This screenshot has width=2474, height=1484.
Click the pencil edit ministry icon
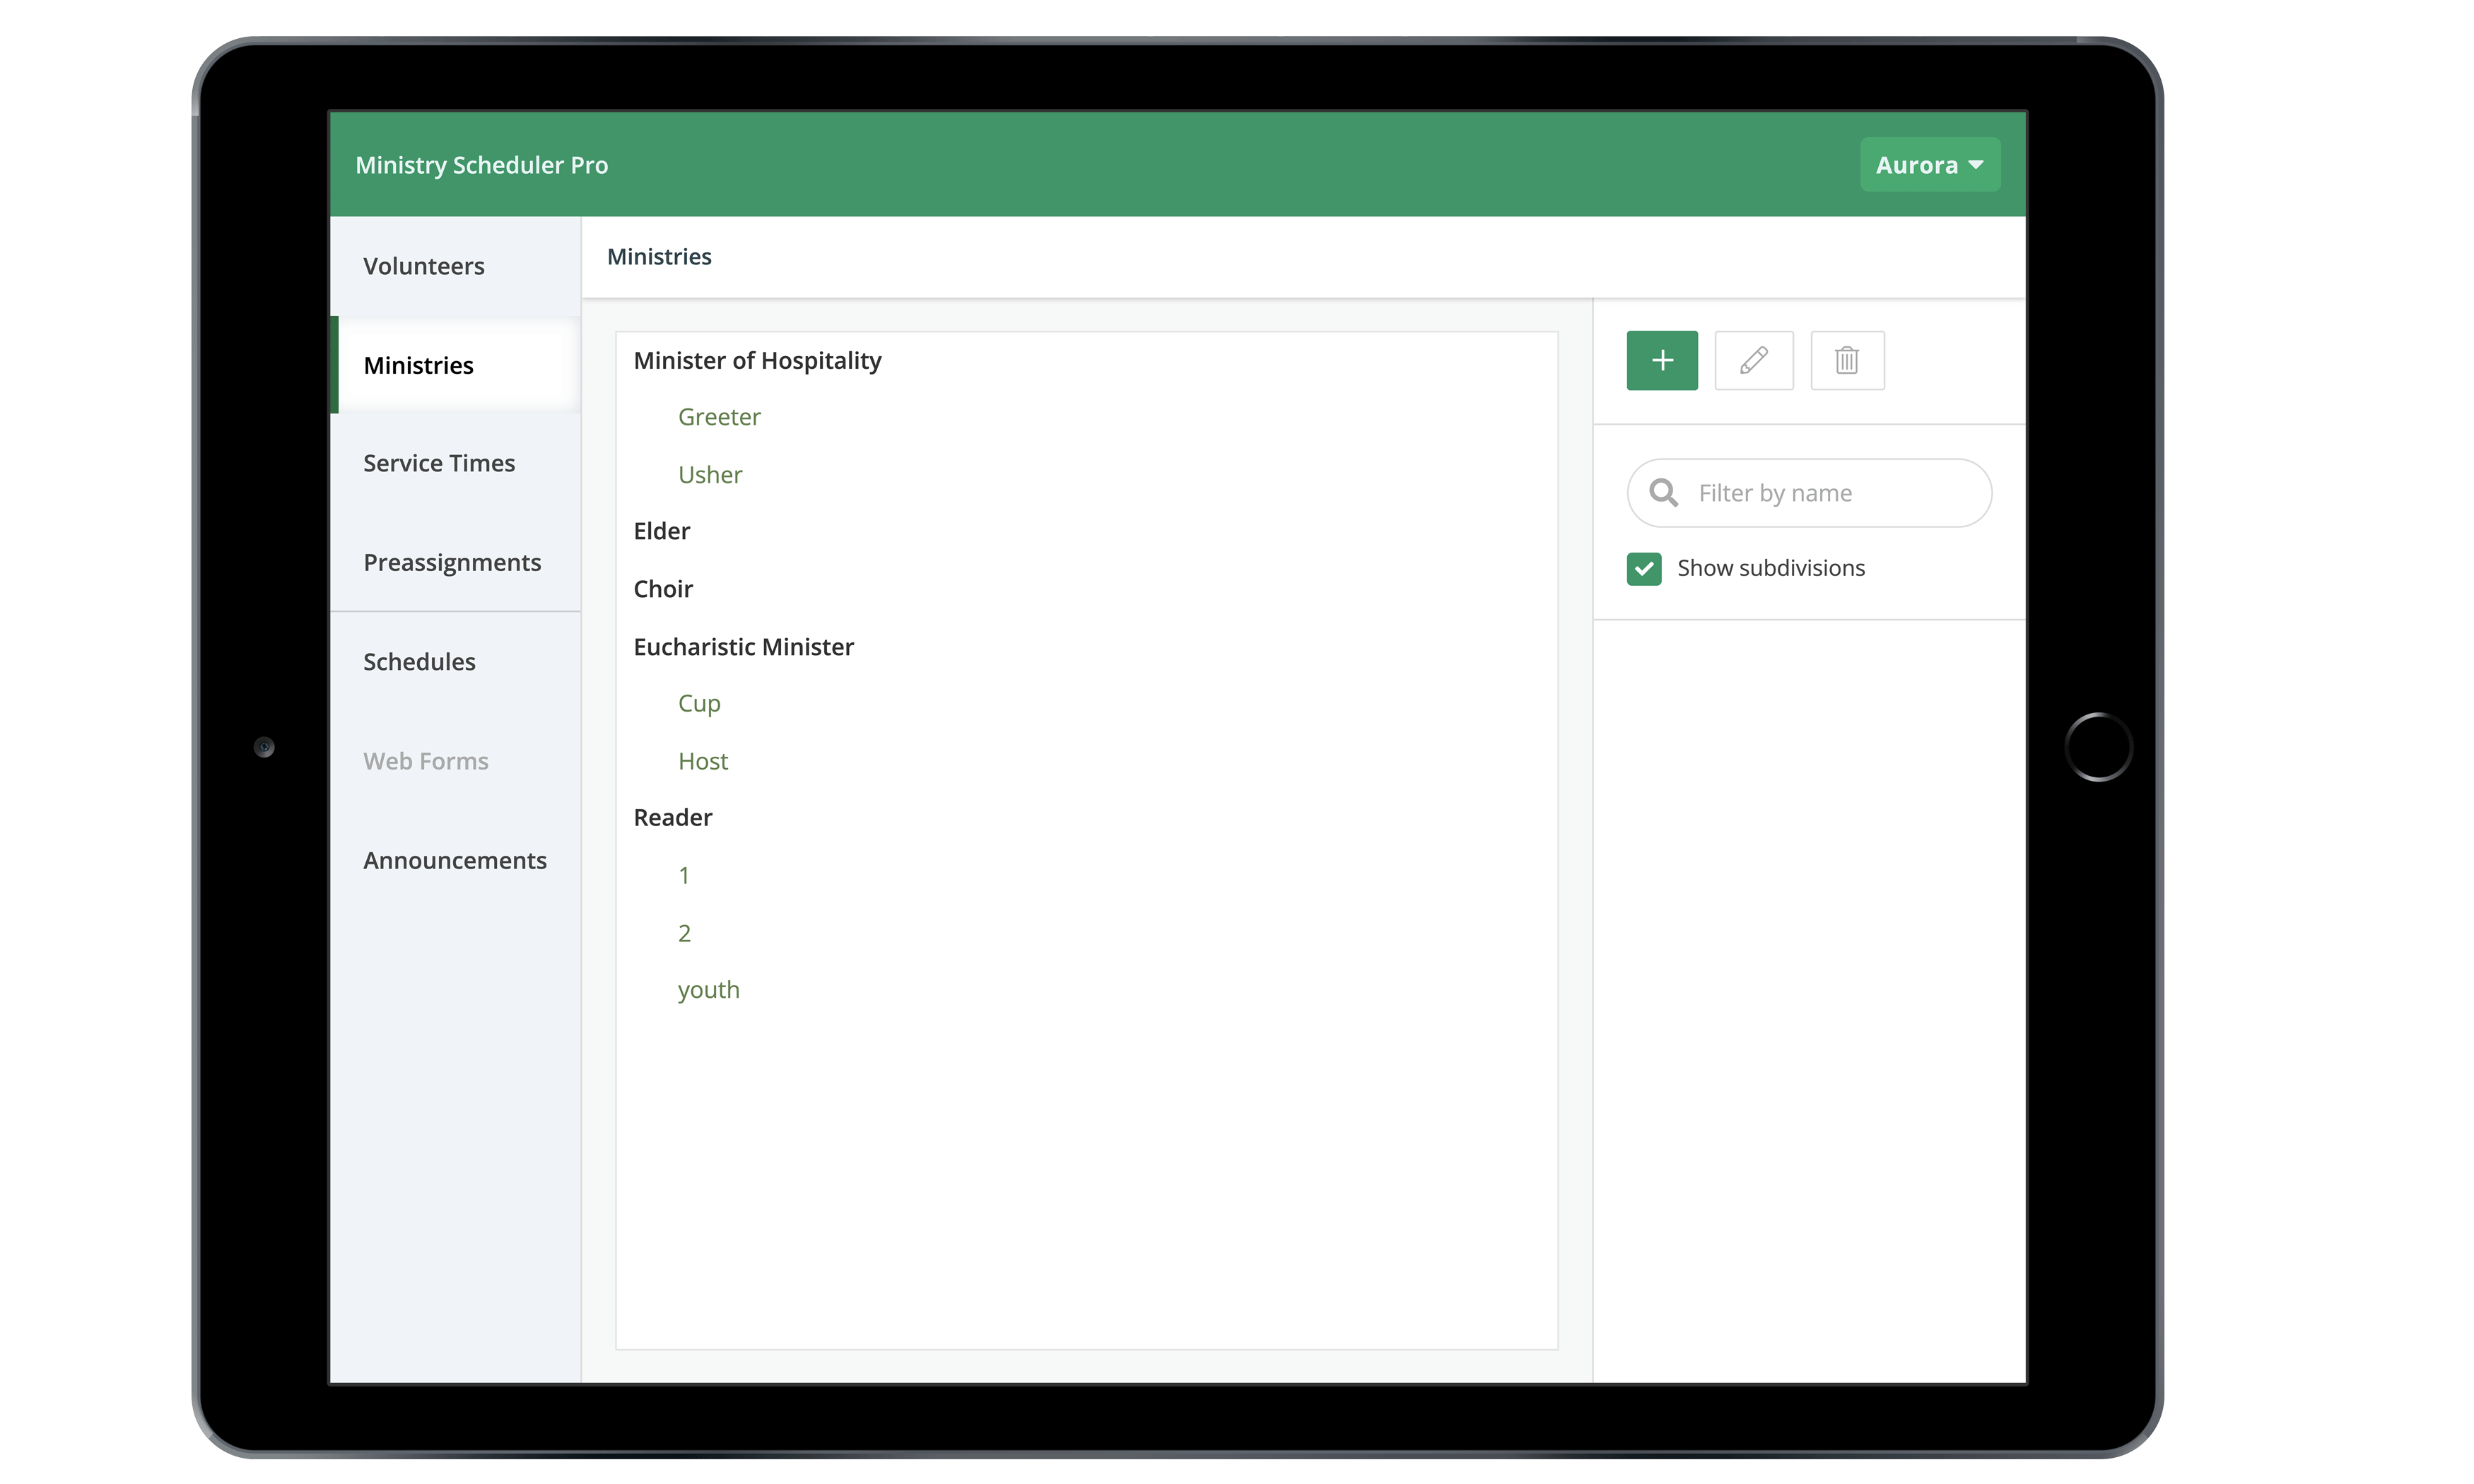pos(1753,360)
